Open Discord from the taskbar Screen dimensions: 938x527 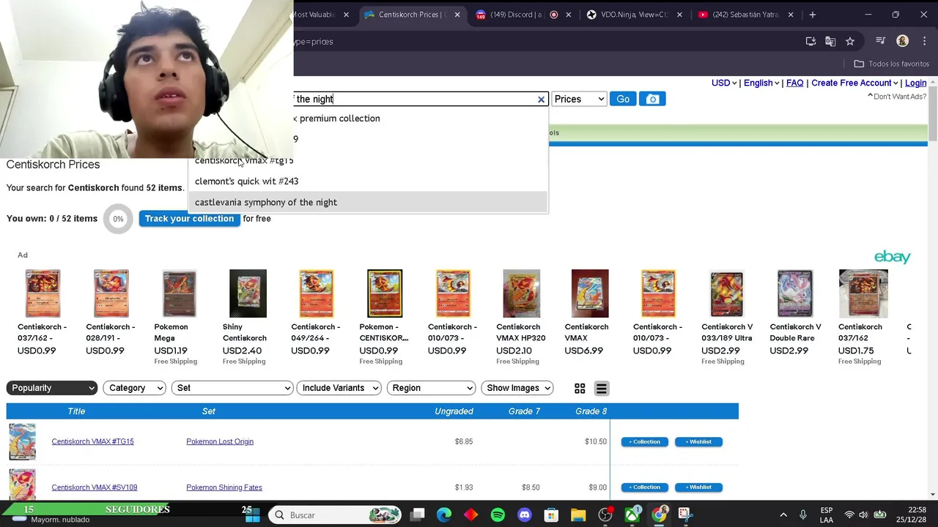[525, 515]
